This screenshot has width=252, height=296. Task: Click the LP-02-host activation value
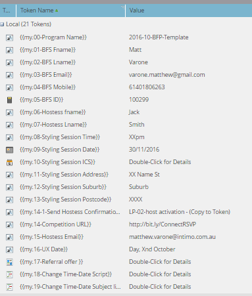point(180,212)
